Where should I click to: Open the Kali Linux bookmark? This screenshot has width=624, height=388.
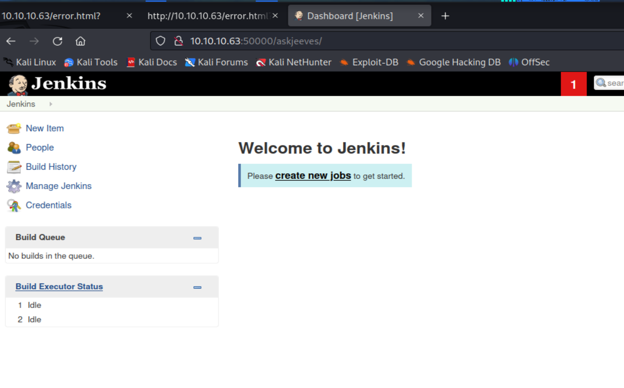pyautogui.click(x=30, y=62)
